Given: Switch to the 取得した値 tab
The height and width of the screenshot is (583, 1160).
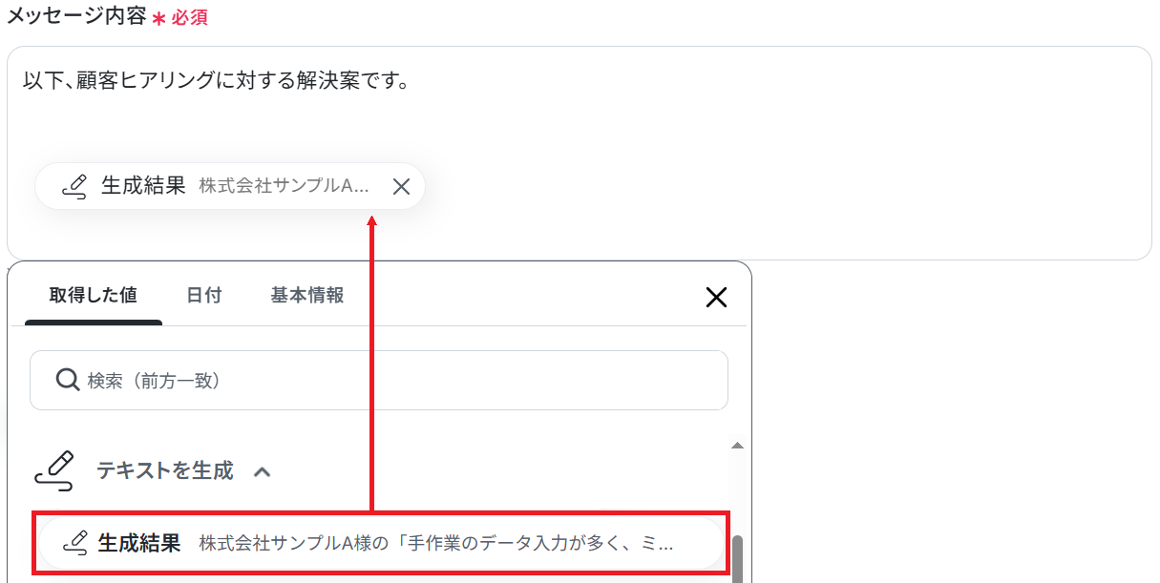Looking at the screenshot, I should 94,295.
